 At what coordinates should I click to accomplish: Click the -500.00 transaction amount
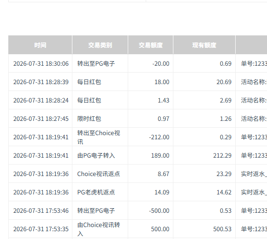click(159, 211)
